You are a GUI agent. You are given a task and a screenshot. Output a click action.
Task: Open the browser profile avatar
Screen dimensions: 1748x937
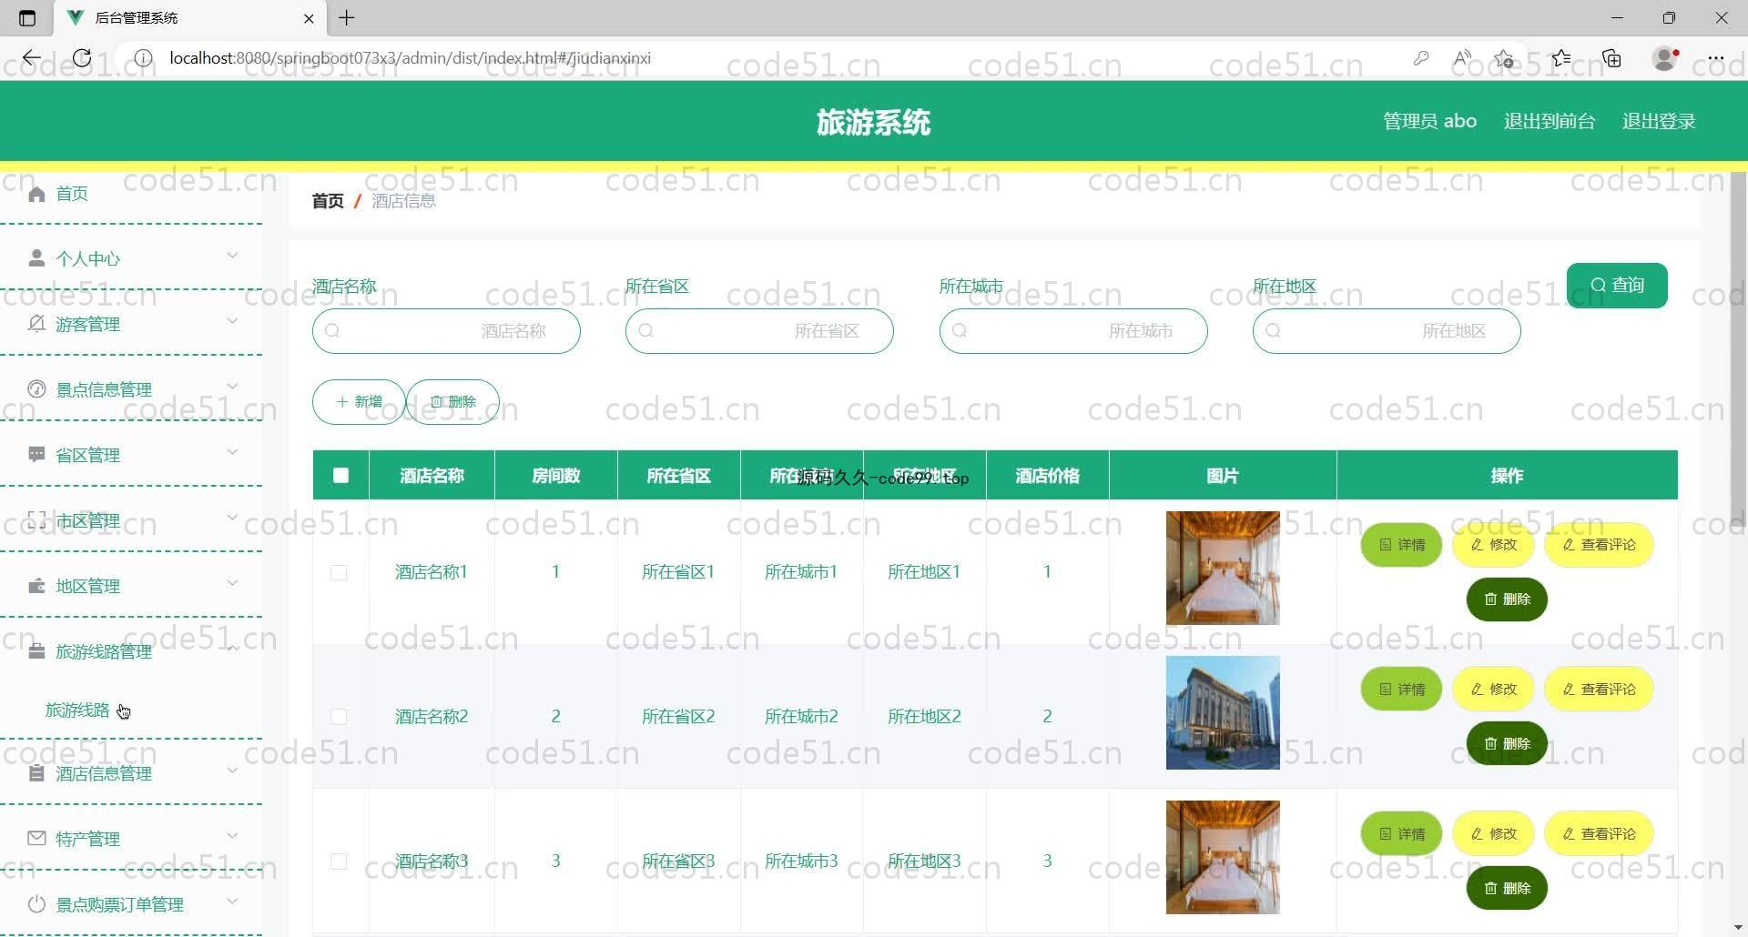point(1665,58)
